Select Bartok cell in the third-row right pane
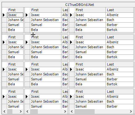 [119, 84]
